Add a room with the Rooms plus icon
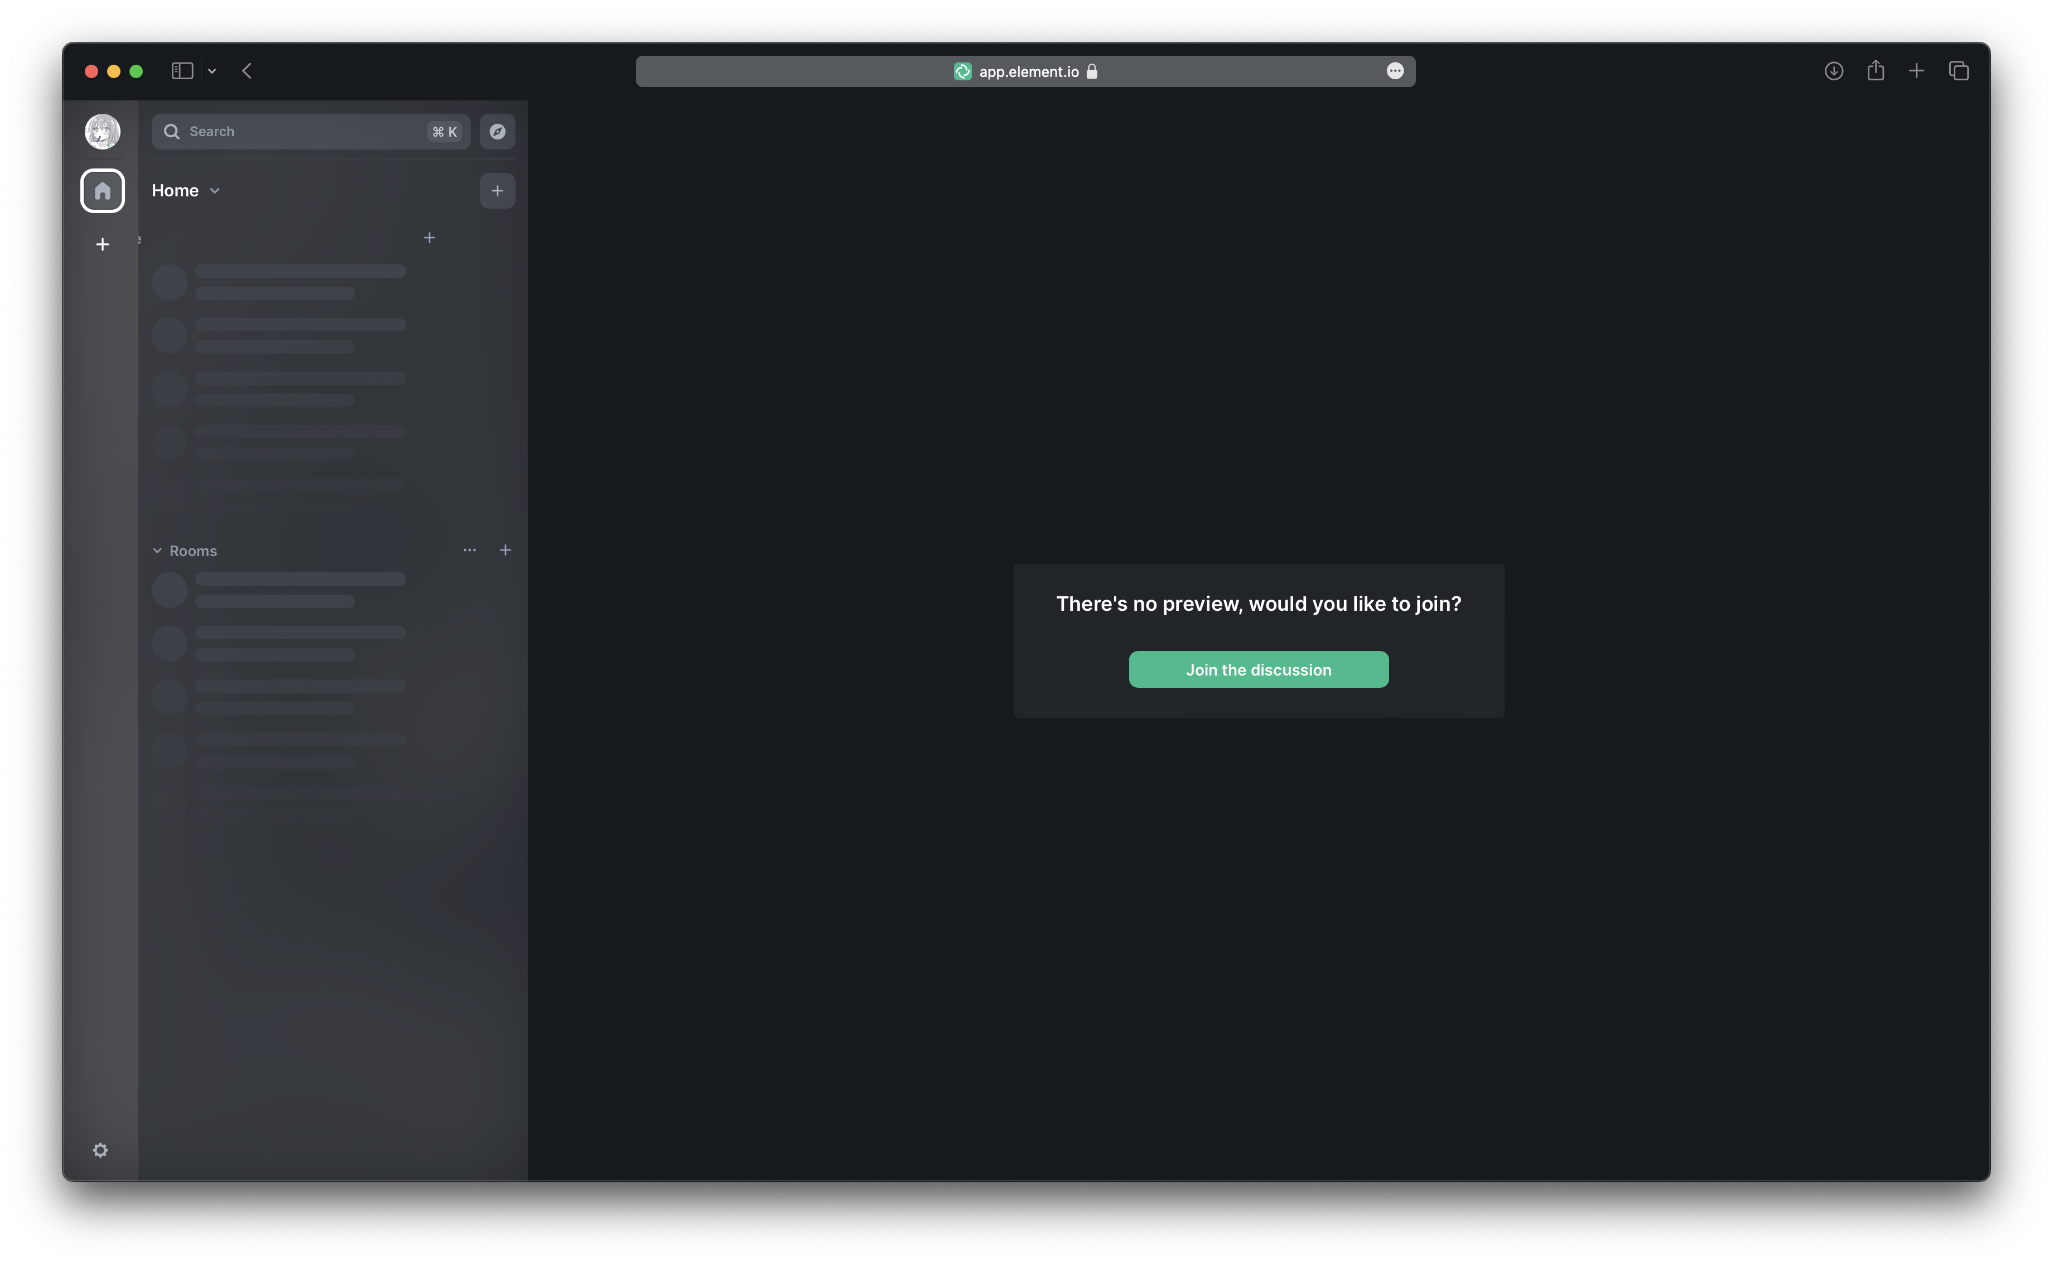Screen dimensions: 2053x1264 click(x=505, y=550)
